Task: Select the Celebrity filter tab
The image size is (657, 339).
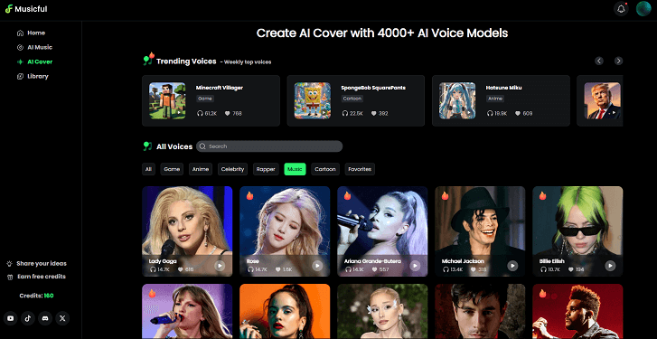Action: (x=232, y=169)
